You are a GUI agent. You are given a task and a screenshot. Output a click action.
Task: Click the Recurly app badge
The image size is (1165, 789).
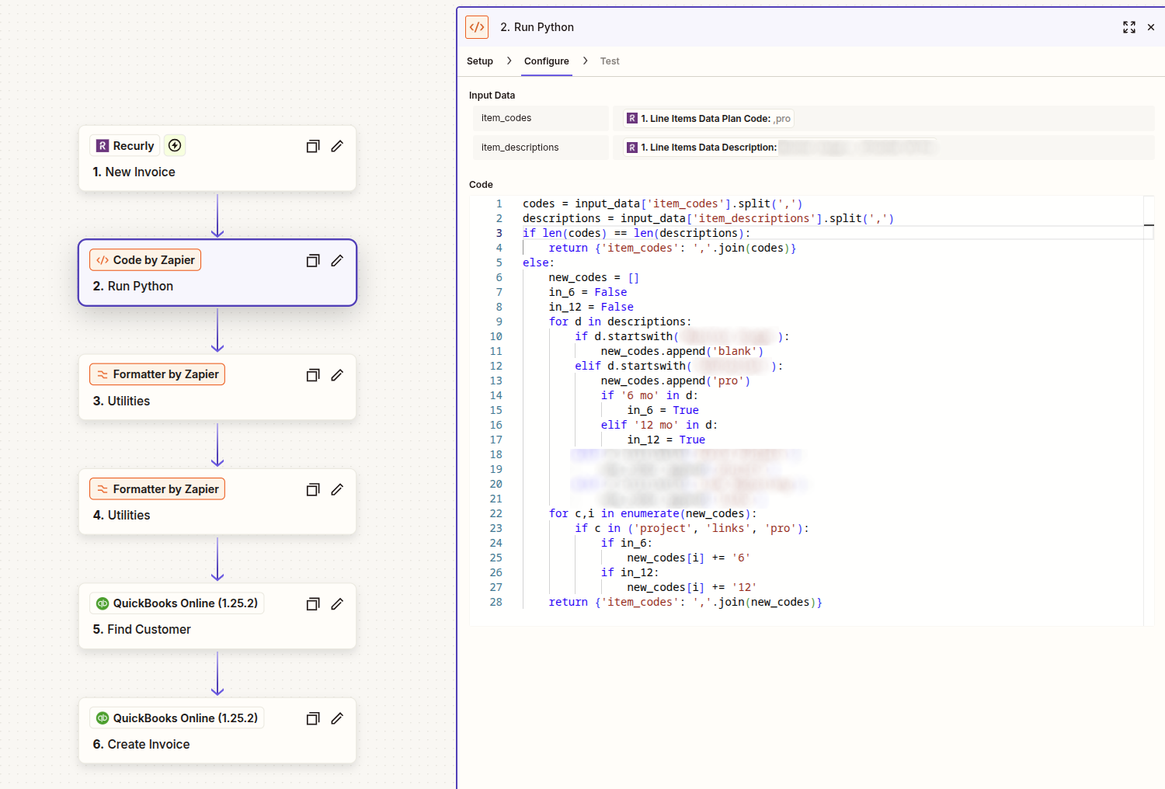(125, 146)
